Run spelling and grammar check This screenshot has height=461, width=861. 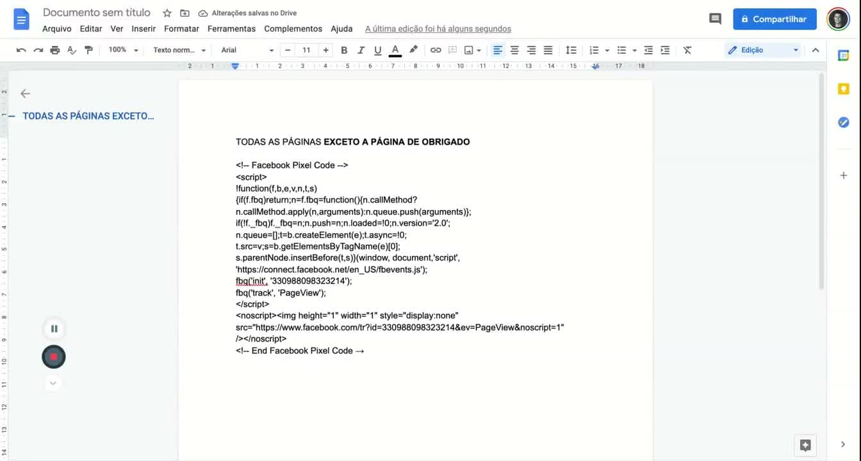point(72,50)
